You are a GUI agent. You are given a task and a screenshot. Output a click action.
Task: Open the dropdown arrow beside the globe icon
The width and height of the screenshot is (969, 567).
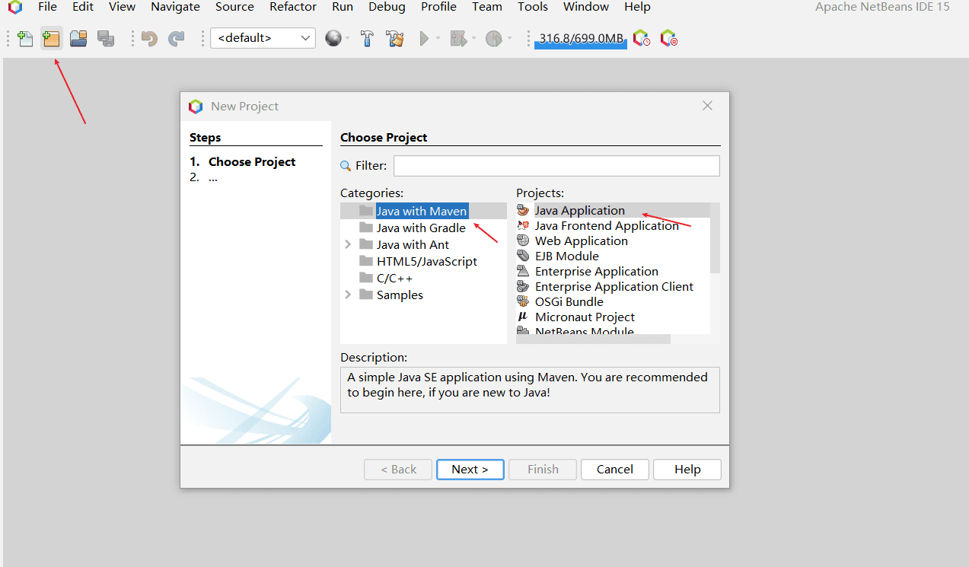click(348, 38)
